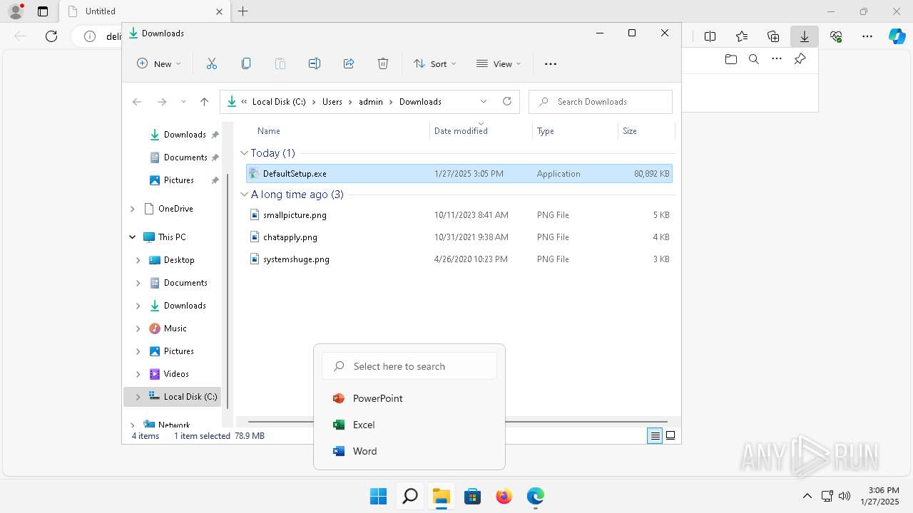913x513 pixels.
Task: Refresh the Downloads folder view
Action: pos(507,101)
